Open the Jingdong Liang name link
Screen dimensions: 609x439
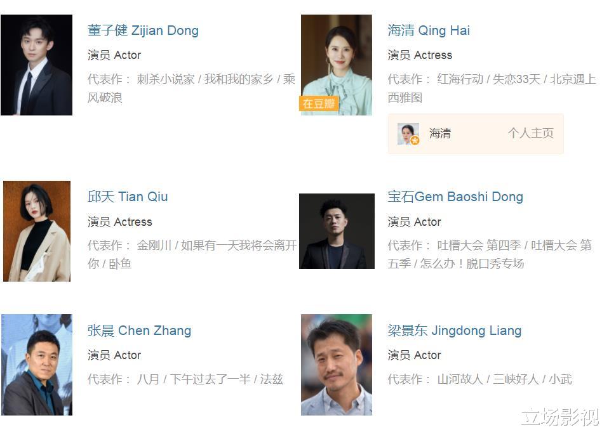coord(455,331)
